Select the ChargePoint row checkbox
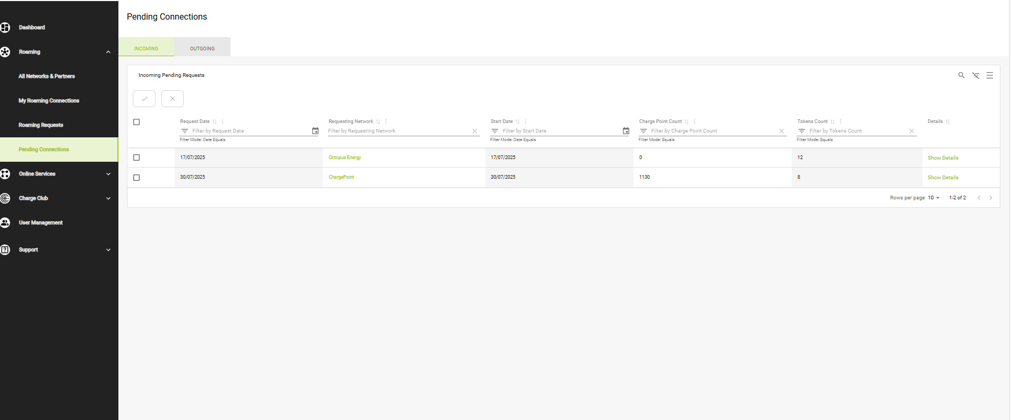1011x420 pixels. (136, 178)
